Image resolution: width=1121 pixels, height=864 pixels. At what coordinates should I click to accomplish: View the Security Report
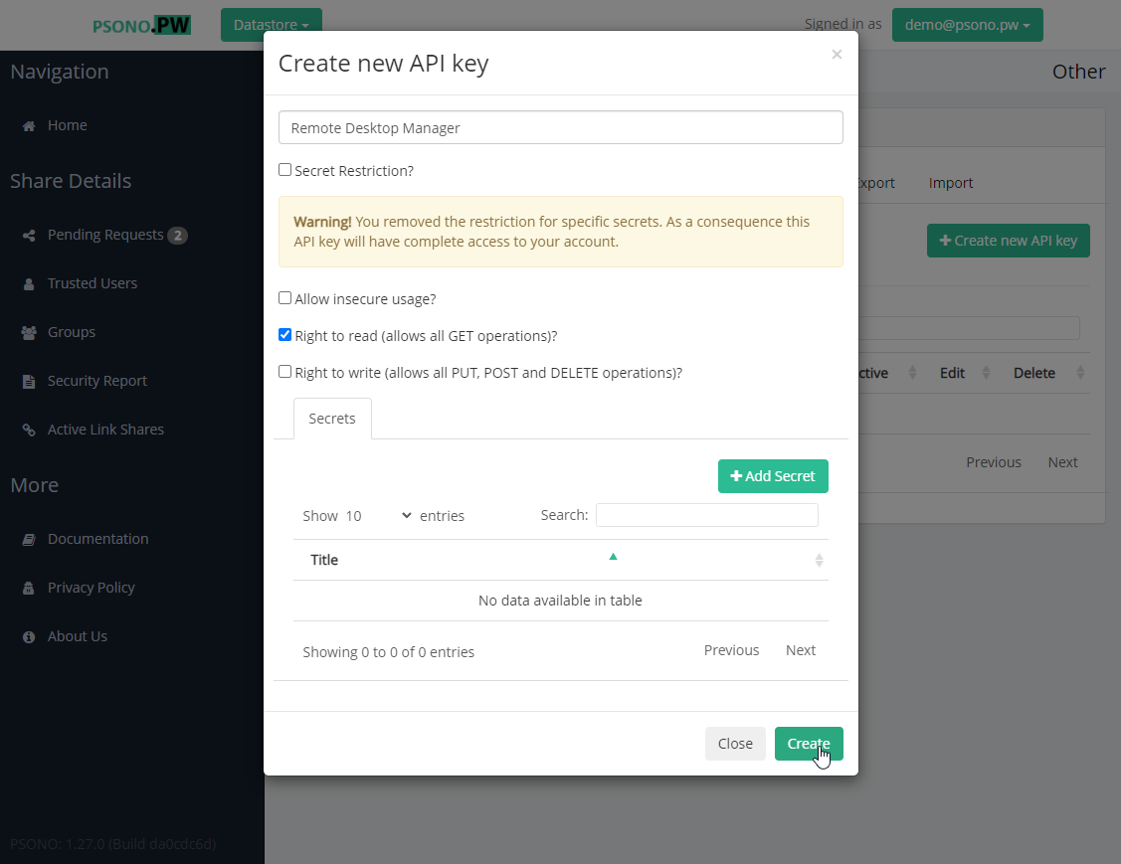[x=96, y=380]
